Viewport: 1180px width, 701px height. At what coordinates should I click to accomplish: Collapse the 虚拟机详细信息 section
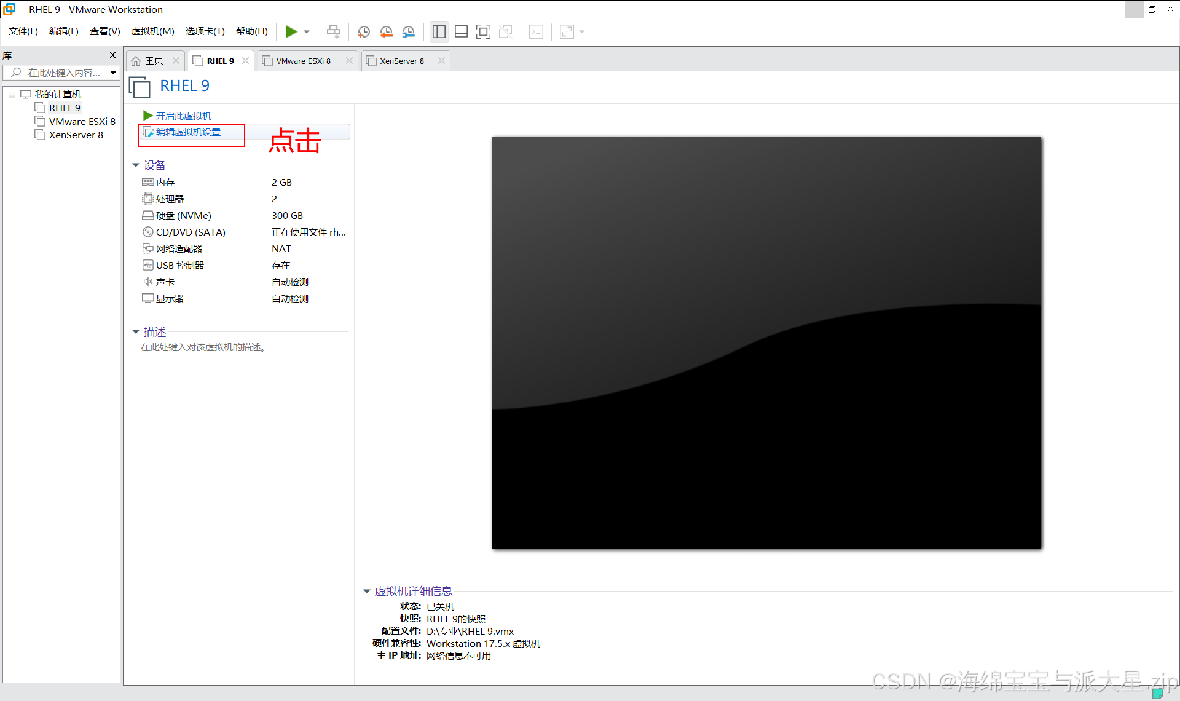pyautogui.click(x=367, y=591)
